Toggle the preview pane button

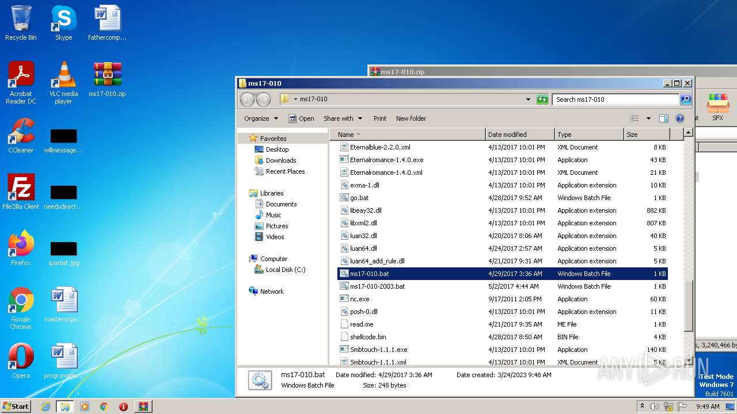pyautogui.click(x=663, y=118)
